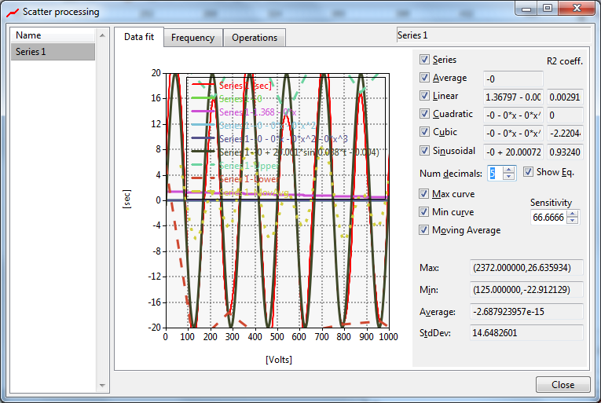Viewport: 601px width, 403px height.
Task: Toggle the Min curve checkbox
Action: click(423, 211)
